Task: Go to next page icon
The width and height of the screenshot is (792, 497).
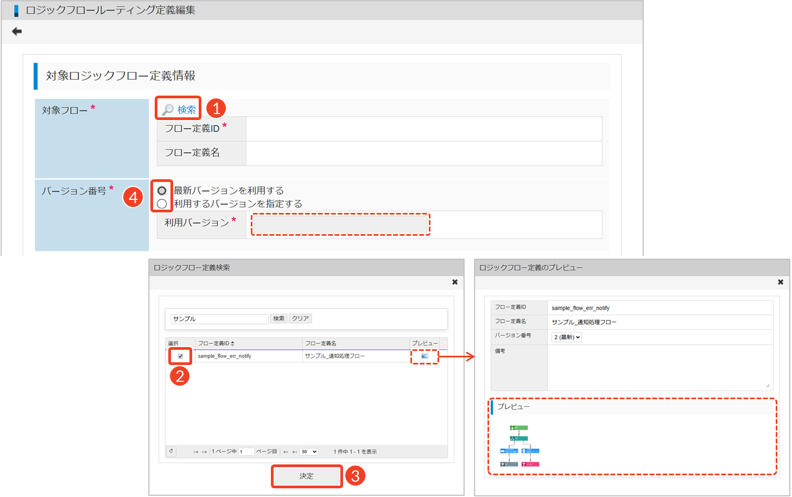Action: coord(286,452)
